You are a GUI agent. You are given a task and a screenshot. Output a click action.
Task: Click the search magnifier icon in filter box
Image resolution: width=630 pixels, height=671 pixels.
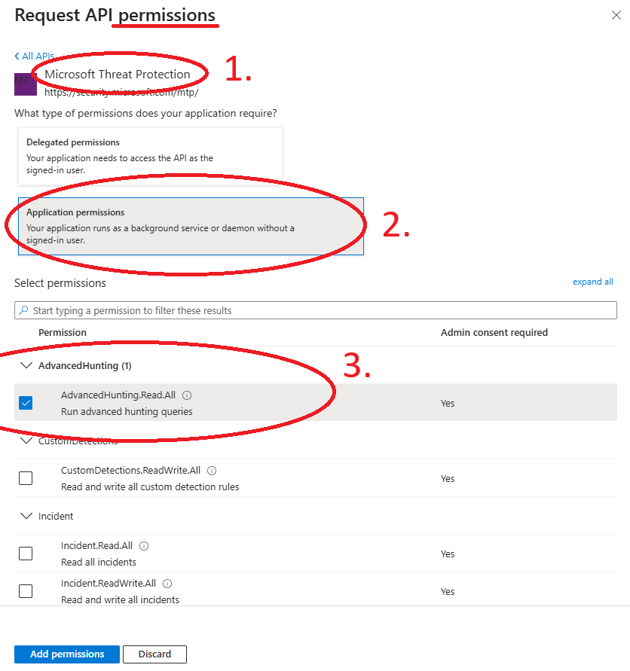pos(24,310)
